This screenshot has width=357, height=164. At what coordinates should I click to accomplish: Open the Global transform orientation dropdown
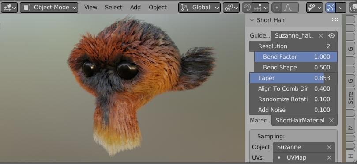[x=199, y=8]
